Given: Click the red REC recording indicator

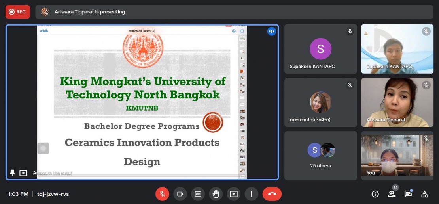Looking at the screenshot, I should point(18,12).
